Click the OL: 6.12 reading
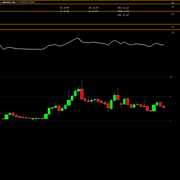Image resolution: width=180 pixels, height=180 pixels. point(123,15)
